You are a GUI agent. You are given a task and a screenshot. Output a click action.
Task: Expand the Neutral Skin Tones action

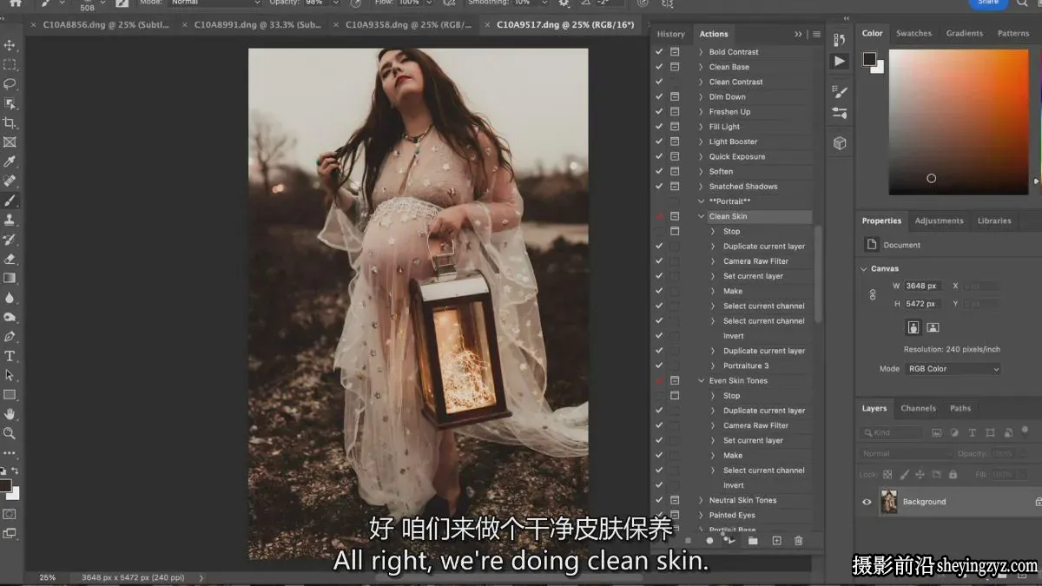click(702, 501)
